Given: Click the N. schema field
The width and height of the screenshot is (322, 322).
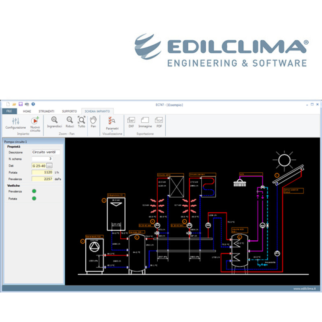Looking at the screenshot, I should (42, 159).
